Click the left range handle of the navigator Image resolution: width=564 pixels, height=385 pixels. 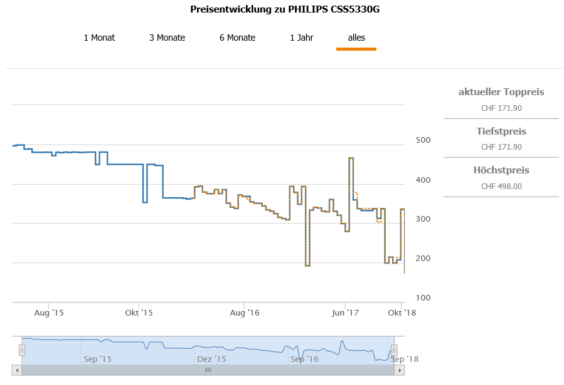[x=21, y=349]
